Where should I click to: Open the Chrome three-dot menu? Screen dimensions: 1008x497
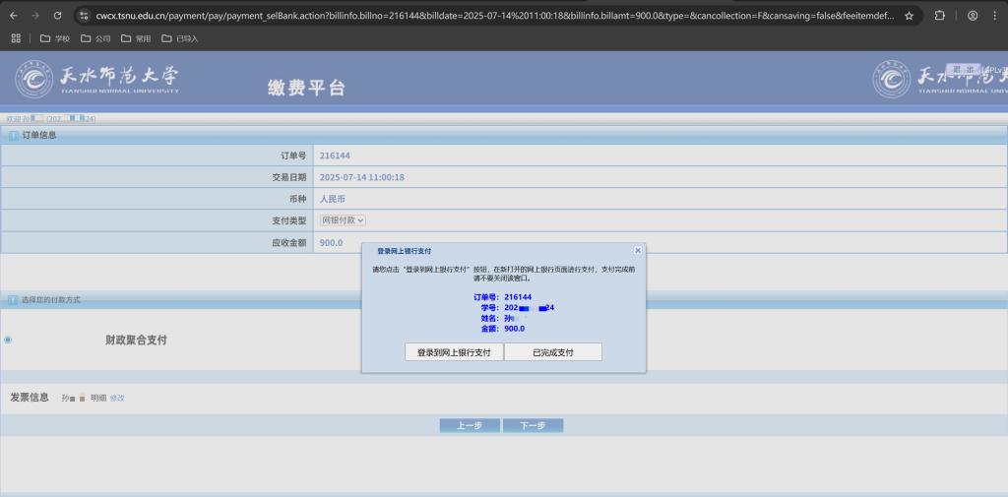coord(995,16)
